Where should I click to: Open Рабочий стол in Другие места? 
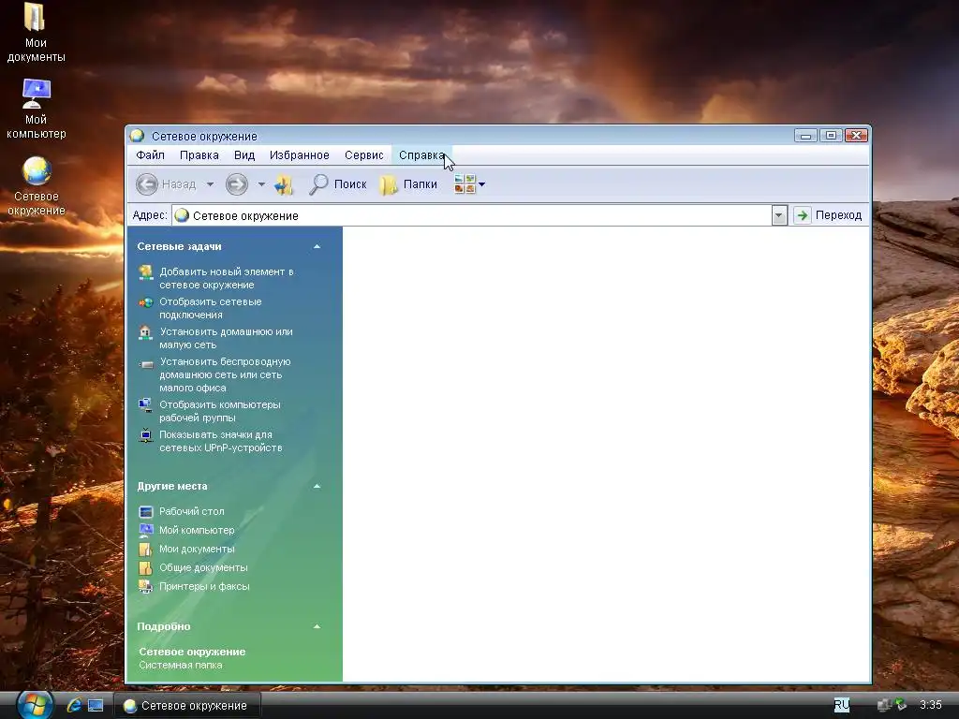(191, 511)
